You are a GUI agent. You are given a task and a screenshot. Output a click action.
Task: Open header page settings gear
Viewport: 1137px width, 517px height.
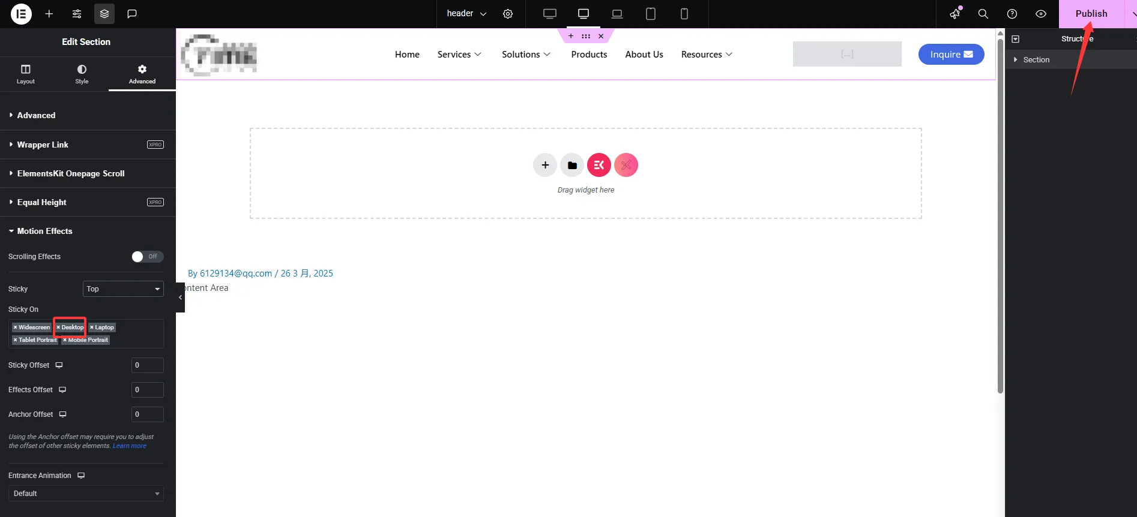(x=508, y=14)
